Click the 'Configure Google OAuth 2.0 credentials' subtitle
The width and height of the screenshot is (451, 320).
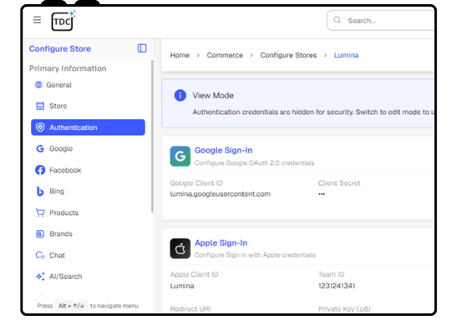coord(254,163)
